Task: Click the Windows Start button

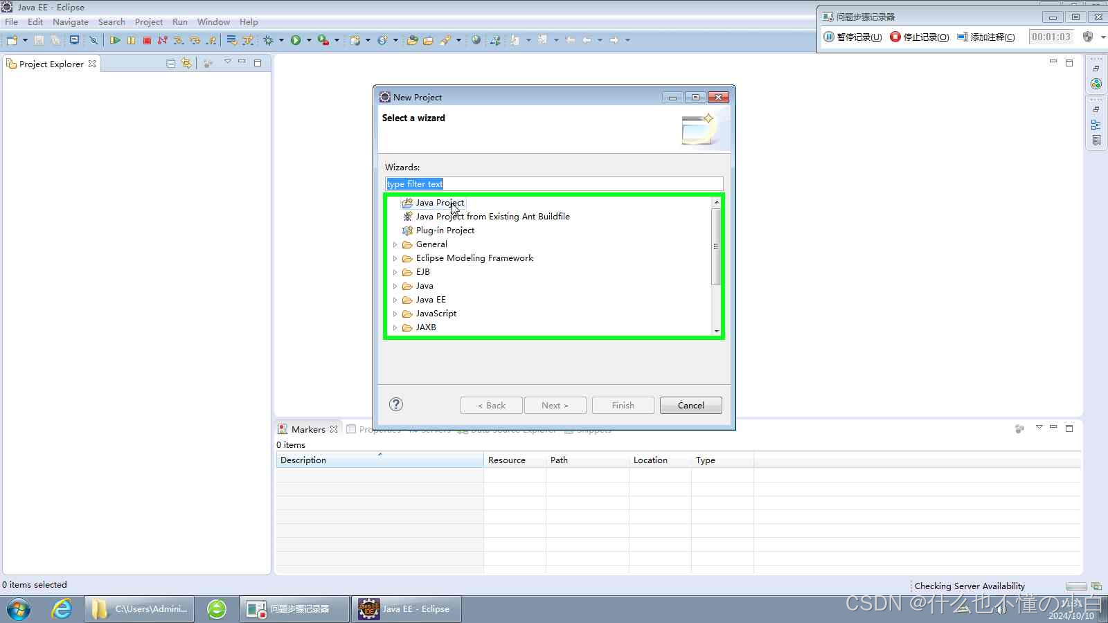Action: [x=18, y=609]
